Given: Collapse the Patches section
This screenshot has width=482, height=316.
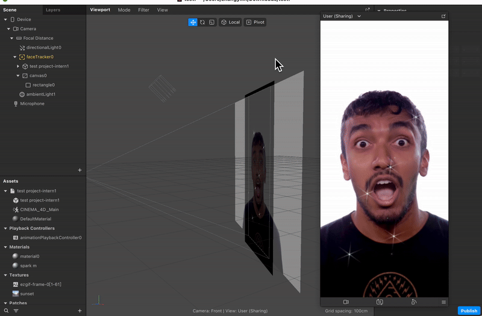Looking at the screenshot, I should (5, 303).
